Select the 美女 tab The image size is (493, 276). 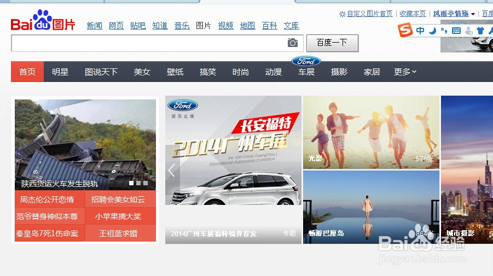[x=142, y=72]
